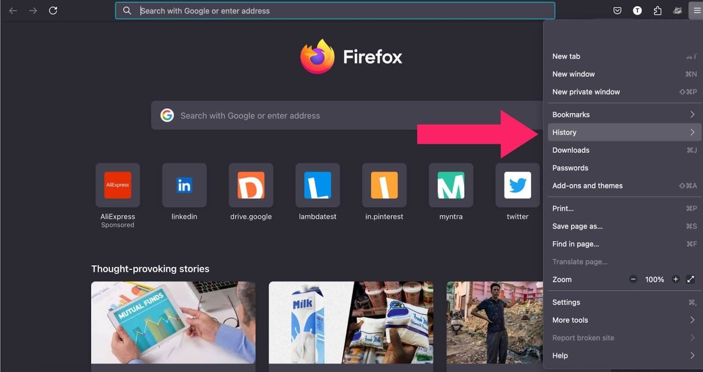Screen dimensions: 703x372
Task: Open the milk packets story thumbnail
Action: click(x=351, y=322)
